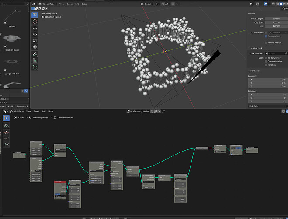The width and height of the screenshot is (288, 219).
Task: Open the node editor Select menu
Action: click(36, 111)
